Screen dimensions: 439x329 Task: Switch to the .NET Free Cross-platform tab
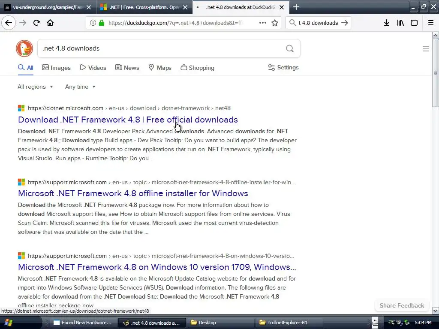click(x=144, y=7)
